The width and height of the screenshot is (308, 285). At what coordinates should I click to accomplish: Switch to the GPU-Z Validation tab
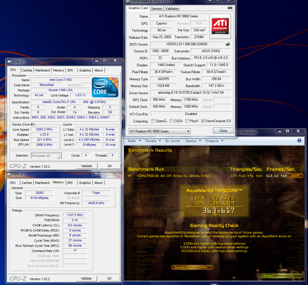(x=172, y=9)
